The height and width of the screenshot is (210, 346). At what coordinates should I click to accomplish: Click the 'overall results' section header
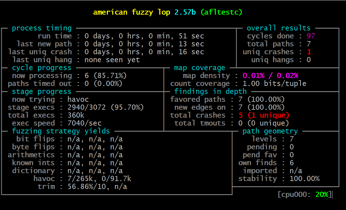[279, 28]
